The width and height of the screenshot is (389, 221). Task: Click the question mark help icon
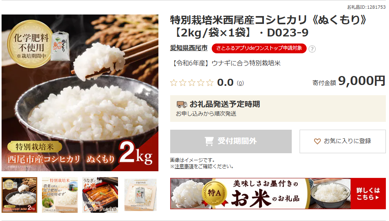pos(312,49)
